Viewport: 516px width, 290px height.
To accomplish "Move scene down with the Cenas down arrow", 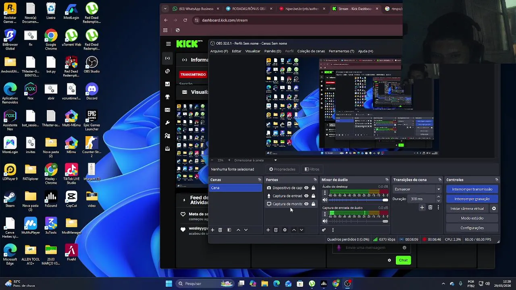I will click(x=246, y=230).
